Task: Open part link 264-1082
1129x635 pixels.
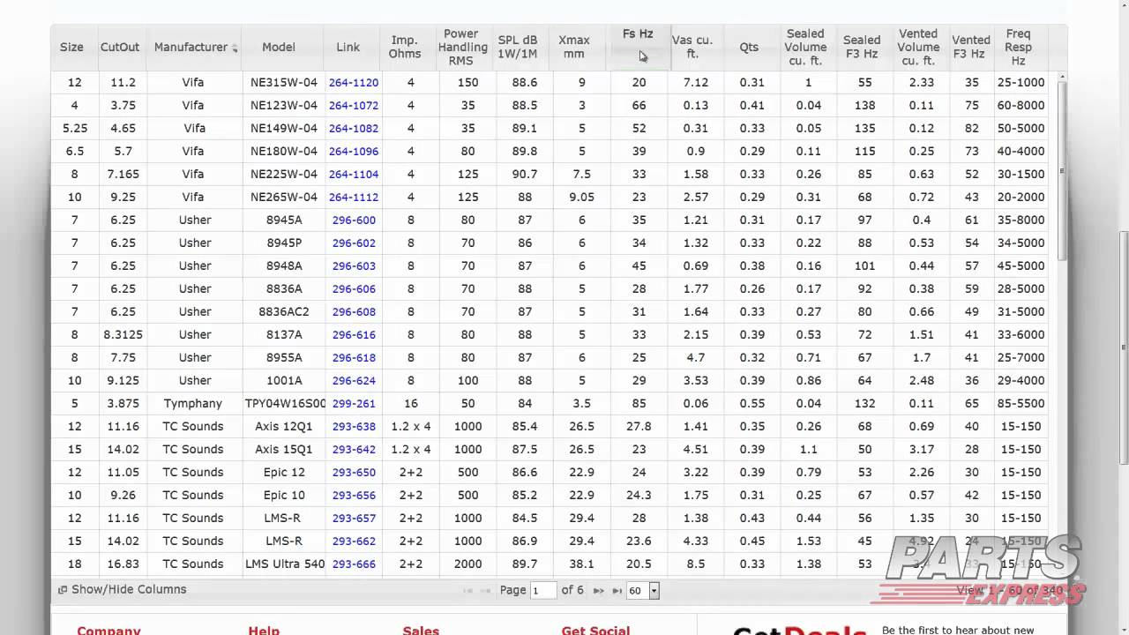Action: pyautogui.click(x=354, y=128)
